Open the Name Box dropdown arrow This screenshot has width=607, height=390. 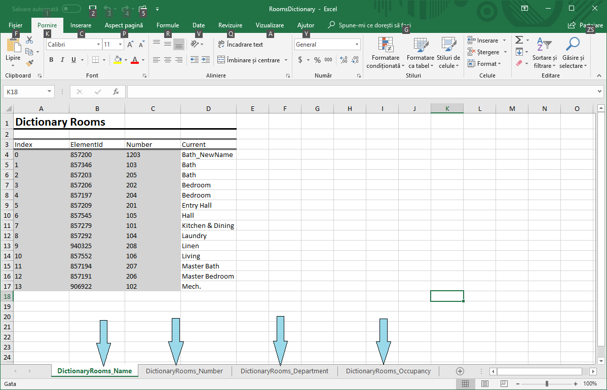49,92
